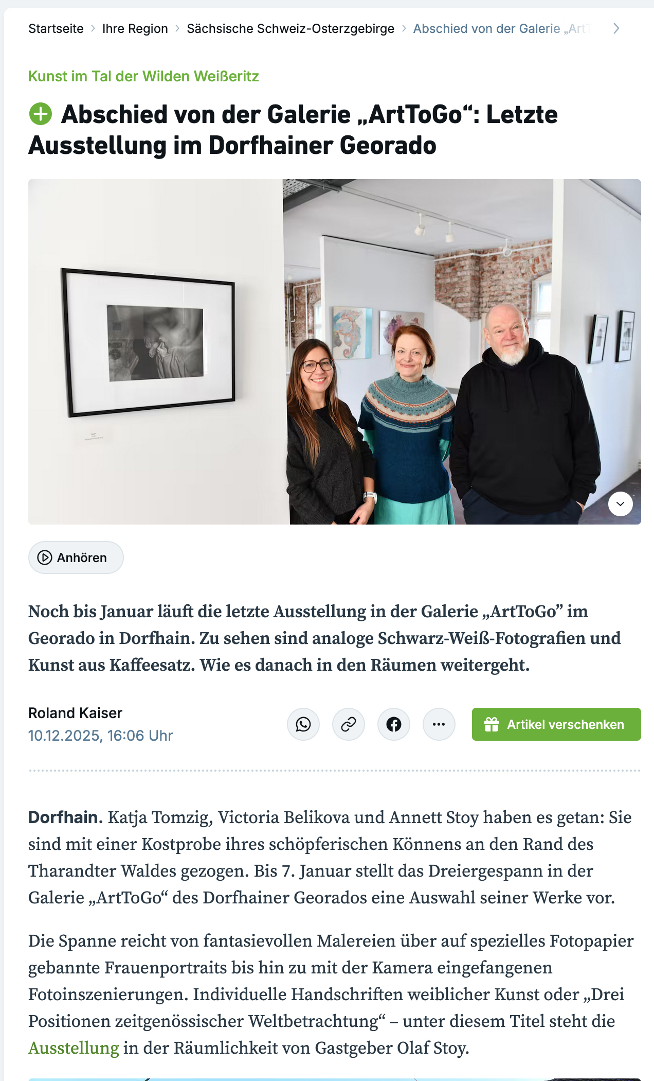The width and height of the screenshot is (654, 1081).
Task: Open more sharing options ellipsis
Action: coord(439,724)
